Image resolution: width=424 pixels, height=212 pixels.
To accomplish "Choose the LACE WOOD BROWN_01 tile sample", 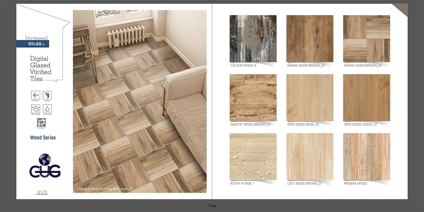I will (310, 157).
